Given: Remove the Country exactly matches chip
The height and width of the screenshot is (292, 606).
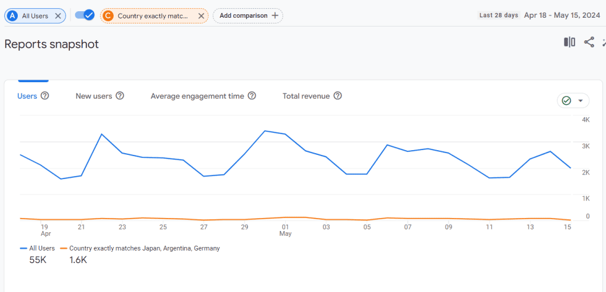Looking at the screenshot, I should click(x=201, y=16).
